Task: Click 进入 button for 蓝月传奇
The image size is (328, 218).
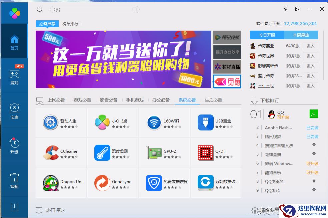Action: click(x=310, y=76)
